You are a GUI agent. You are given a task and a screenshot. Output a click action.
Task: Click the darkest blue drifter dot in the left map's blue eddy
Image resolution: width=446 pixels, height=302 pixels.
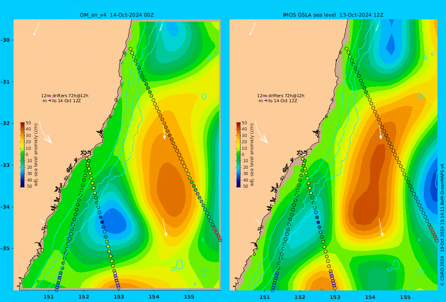coord(102,222)
